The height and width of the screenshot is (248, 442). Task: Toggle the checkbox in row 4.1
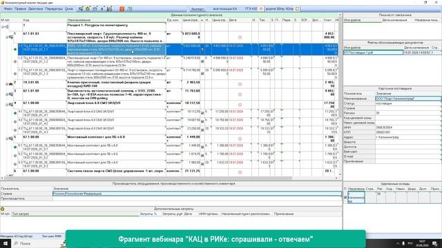coord(202,113)
